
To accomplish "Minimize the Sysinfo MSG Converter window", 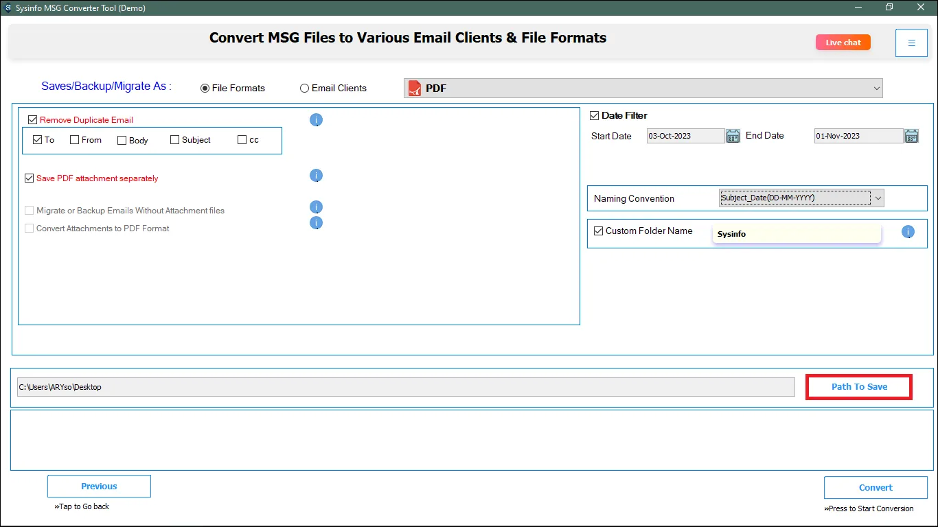I will pos(858,8).
